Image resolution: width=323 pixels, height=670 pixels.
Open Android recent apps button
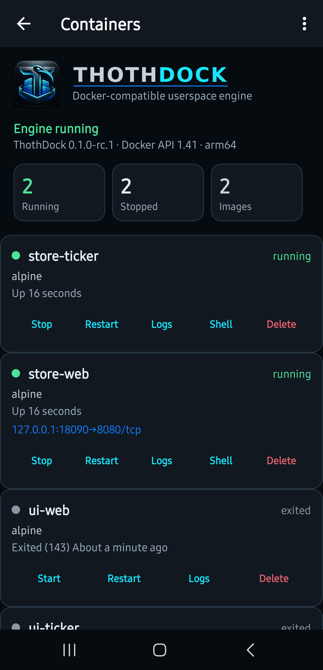[69, 650]
